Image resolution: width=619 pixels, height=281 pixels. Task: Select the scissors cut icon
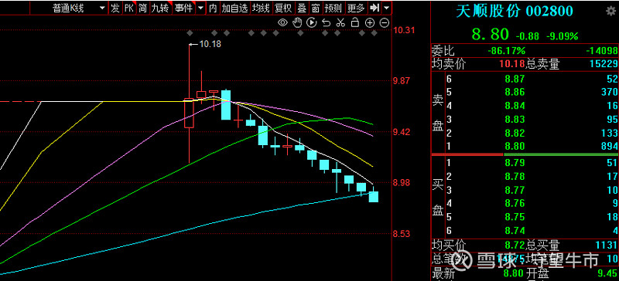[x=340, y=22]
